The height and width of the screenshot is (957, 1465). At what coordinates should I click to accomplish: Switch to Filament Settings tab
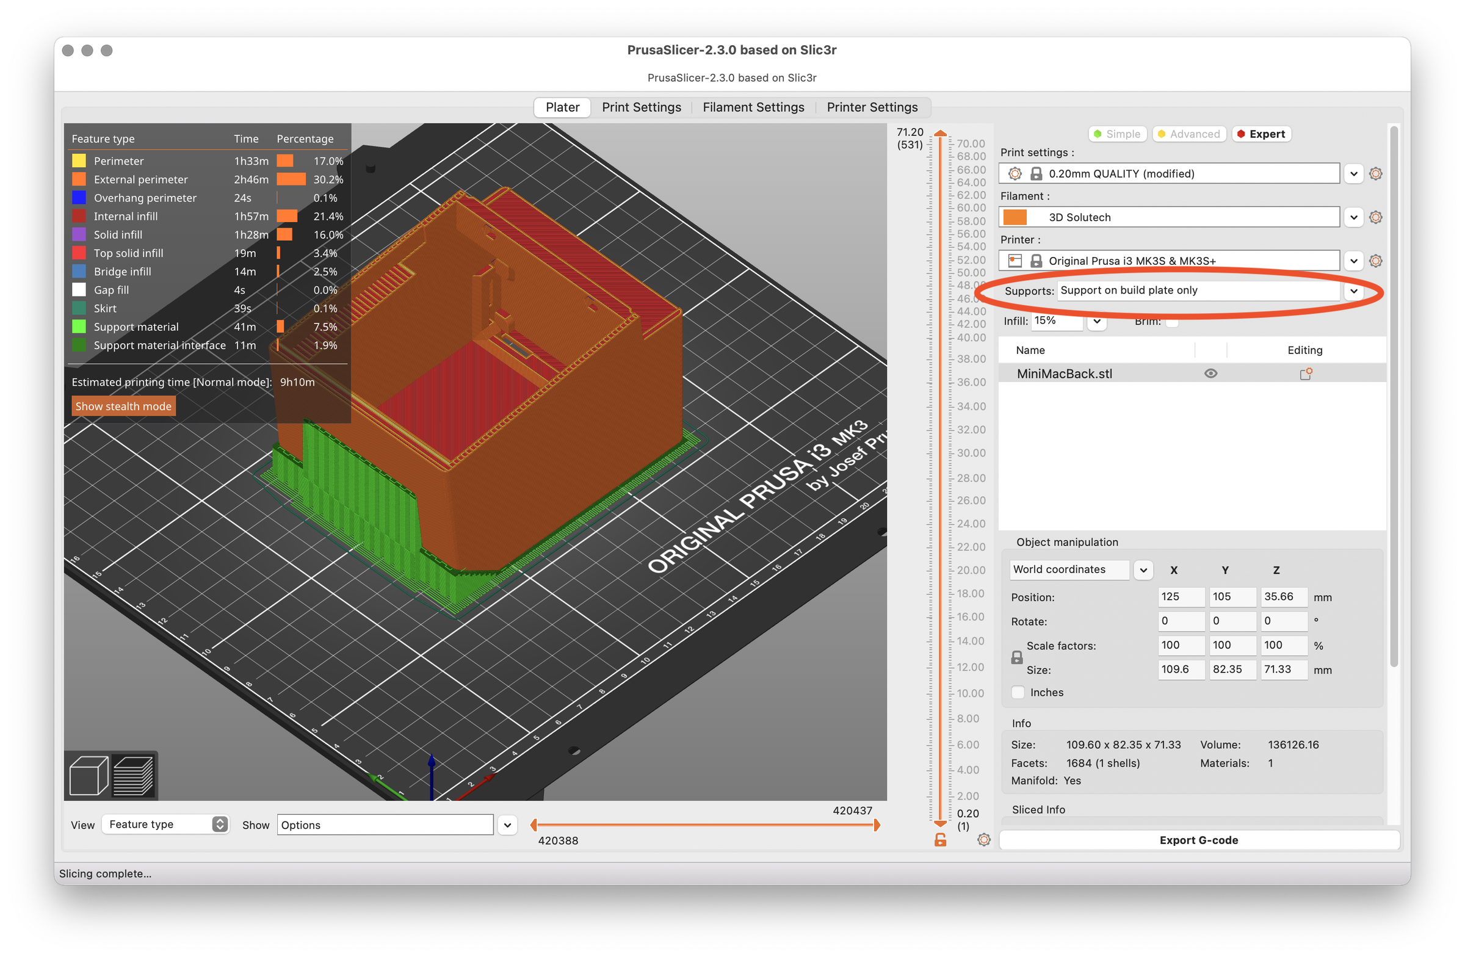(x=753, y=107)
